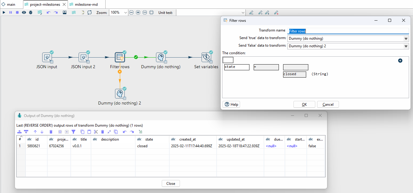
Task: Click the '2025-02-11T17:44:40.699Z' cell
Action: click(x=194, y=146)
